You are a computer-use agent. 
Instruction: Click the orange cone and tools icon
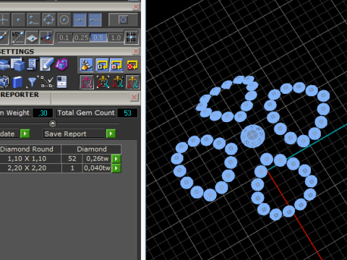(86, 65)
